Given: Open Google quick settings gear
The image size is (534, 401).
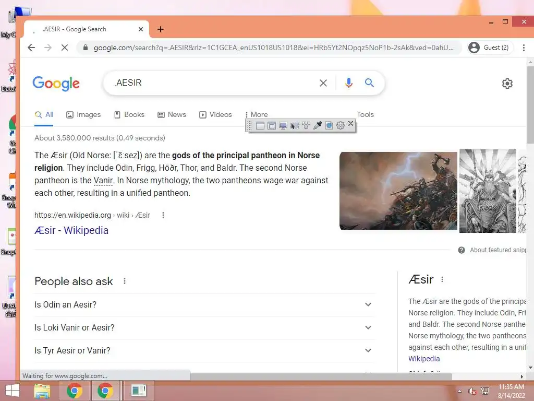Looking at the screenshot, I should pyautogui.click(x=507, y=84).
